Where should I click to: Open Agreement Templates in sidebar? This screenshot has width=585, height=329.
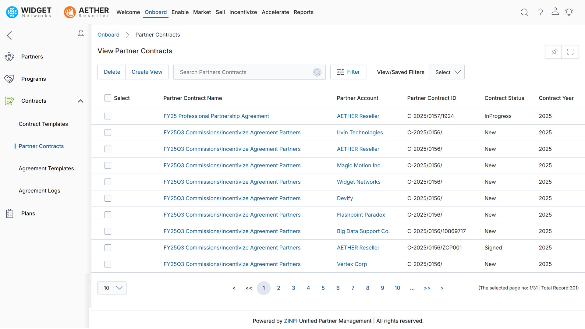pos(46,168)
